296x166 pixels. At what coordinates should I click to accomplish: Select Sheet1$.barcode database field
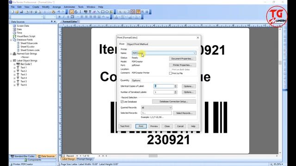29,43
